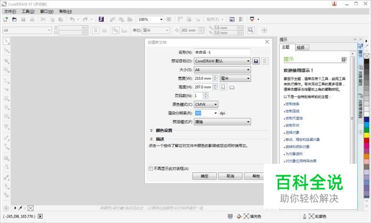Close the create new document dialog
Image resolution: width=371 pixels, height=223 pixels.
click(x=267, y=42)
